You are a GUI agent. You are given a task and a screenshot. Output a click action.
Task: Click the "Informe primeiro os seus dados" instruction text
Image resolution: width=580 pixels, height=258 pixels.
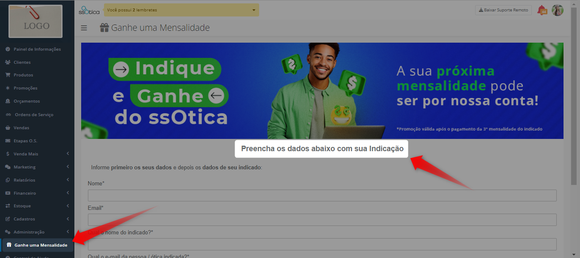coord(177,168)
